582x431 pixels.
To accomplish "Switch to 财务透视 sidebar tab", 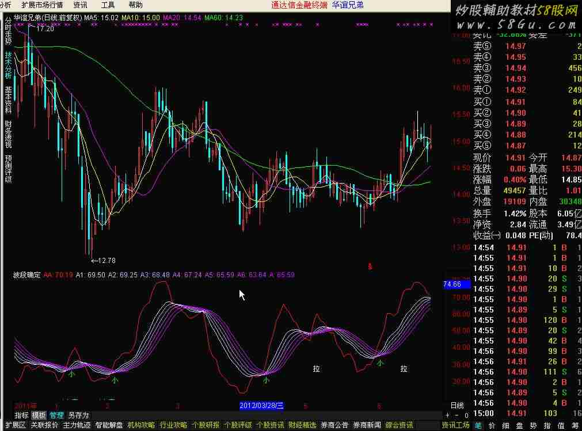I will (8, 134).
